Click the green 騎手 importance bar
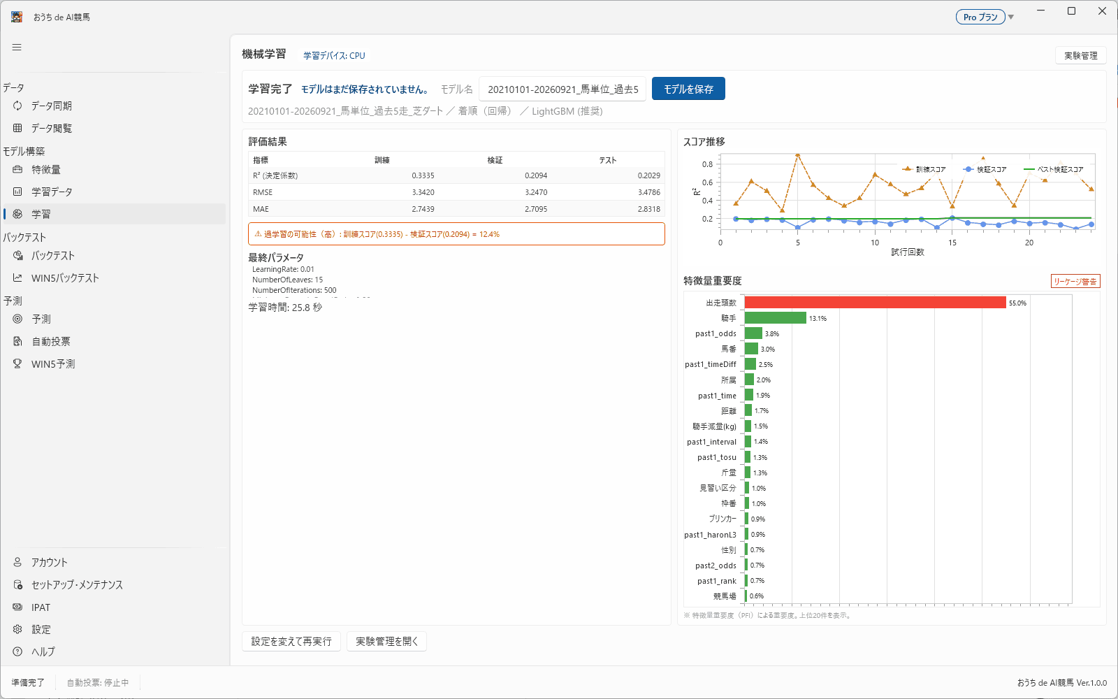Image resolution: width=1118 pixels, height=699 pixels. coord(775,317)
